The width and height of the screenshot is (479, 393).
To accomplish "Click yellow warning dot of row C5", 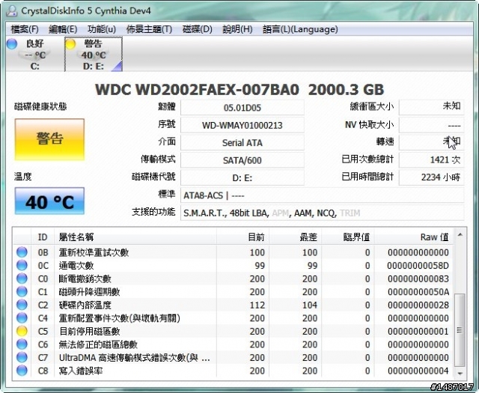I will [x=22, y=332].
